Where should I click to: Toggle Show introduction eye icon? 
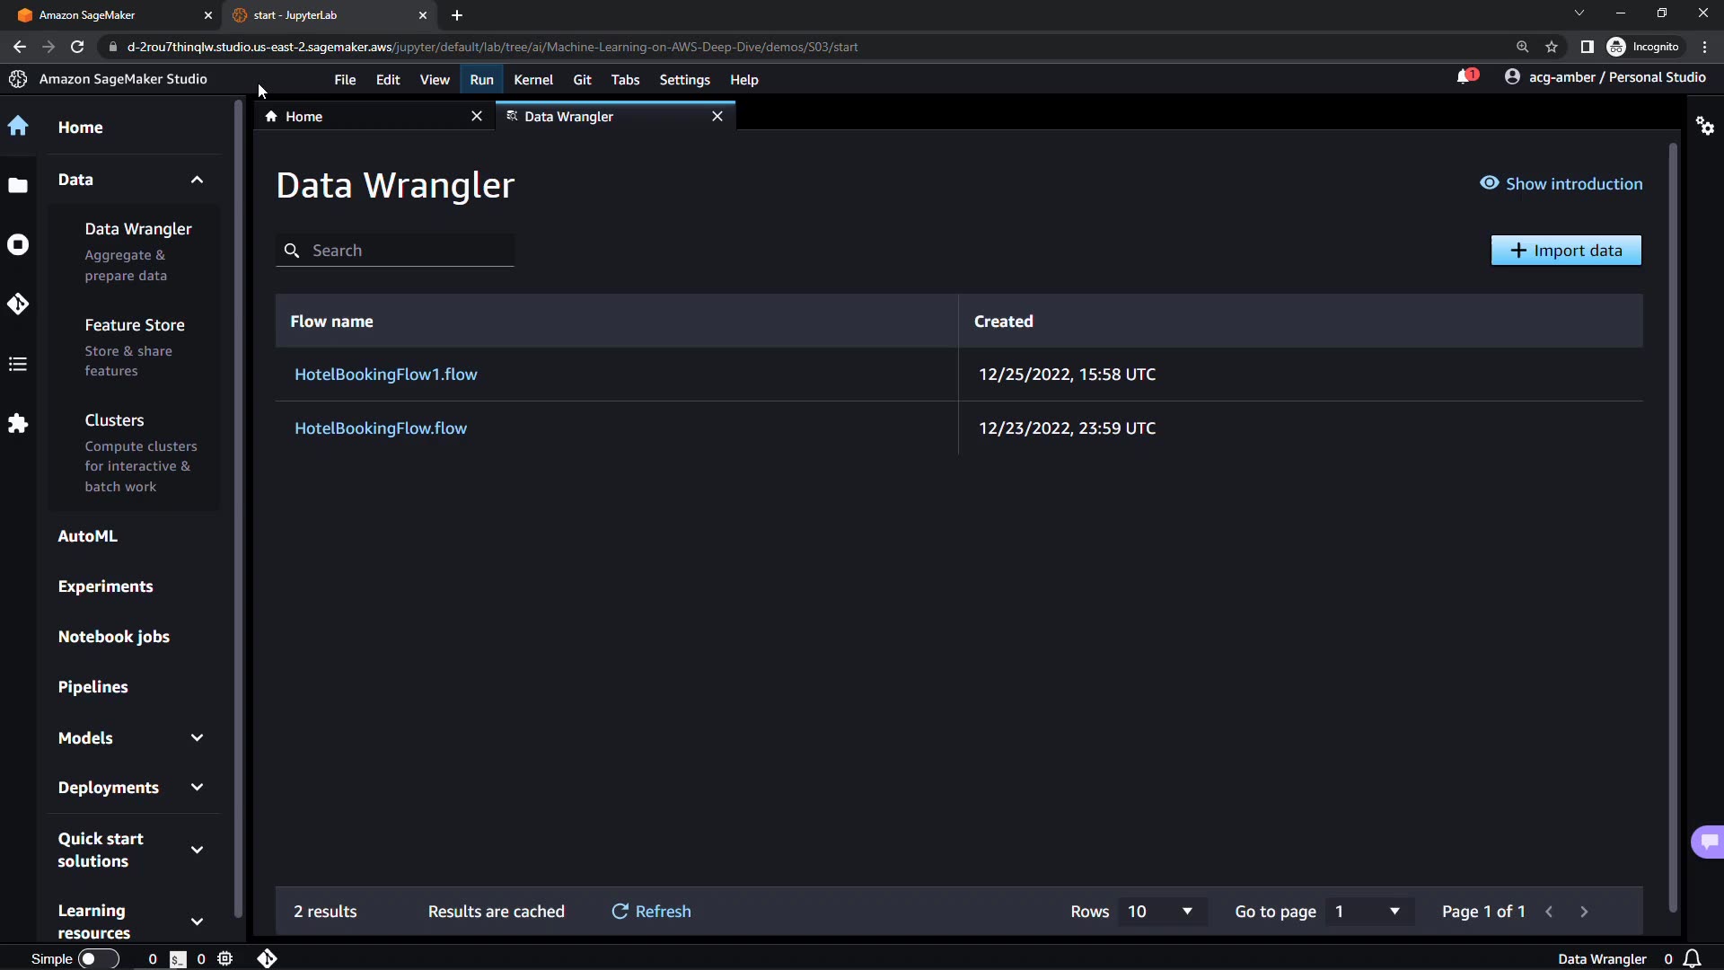pyautogui.click(x=1489, y=183)
